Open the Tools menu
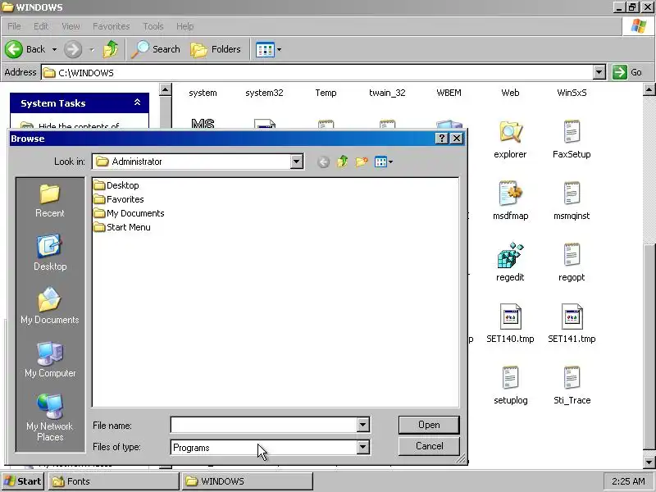This screenshot has height=492, width=656. click(x=153, y=26)
